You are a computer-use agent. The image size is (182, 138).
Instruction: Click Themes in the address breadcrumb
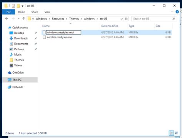74,19
